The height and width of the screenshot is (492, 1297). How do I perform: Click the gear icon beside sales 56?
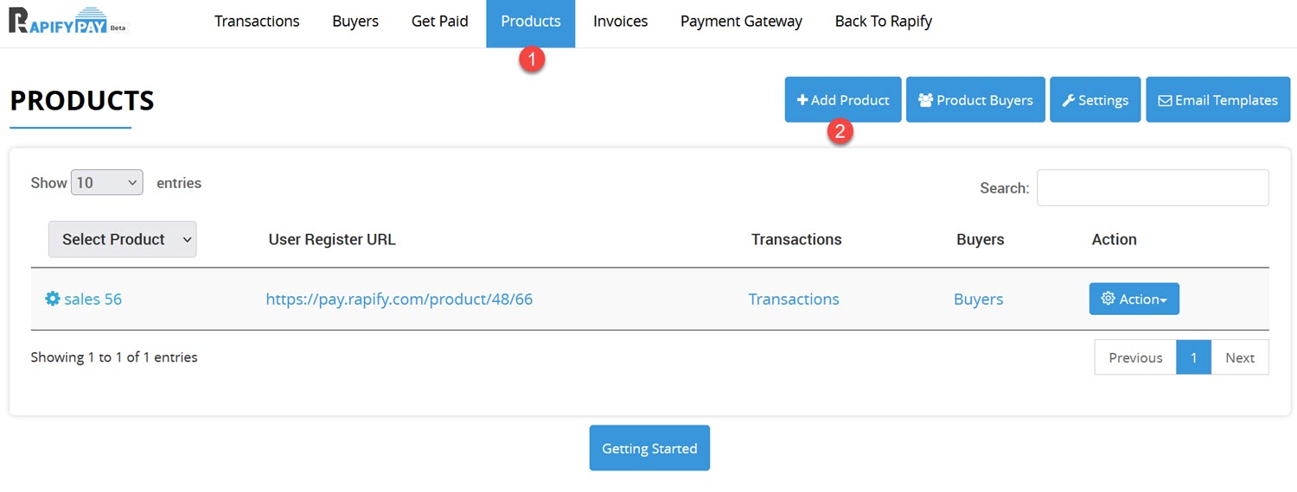(x=53, y=300)
